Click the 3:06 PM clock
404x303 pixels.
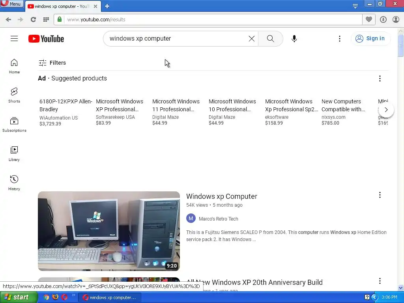pos(389,297)
